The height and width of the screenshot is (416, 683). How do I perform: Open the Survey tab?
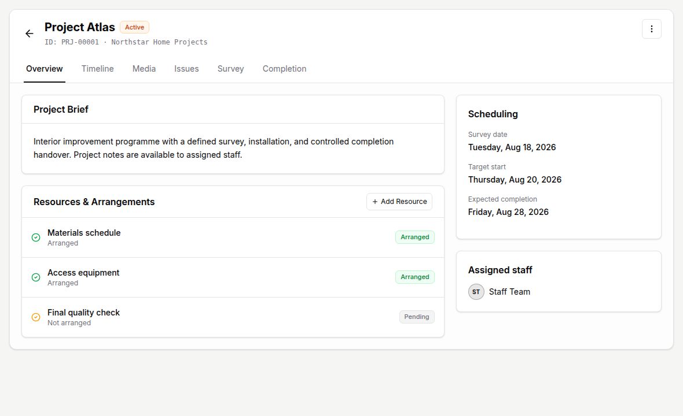[x=230, y=69]
